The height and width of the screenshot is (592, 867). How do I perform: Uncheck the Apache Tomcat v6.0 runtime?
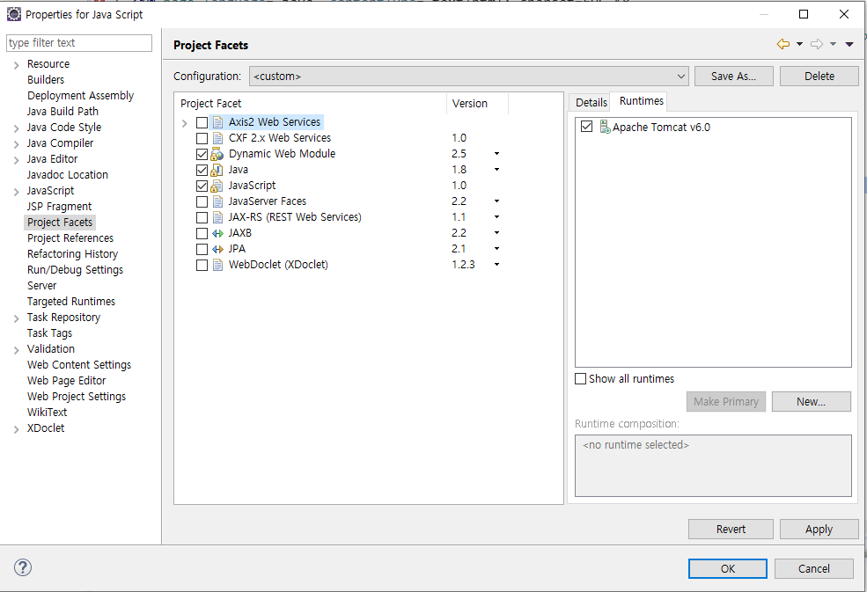587,127
